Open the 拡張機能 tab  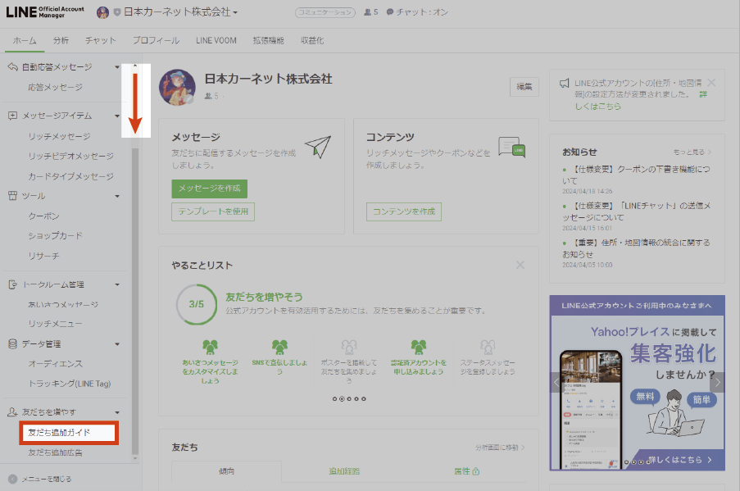pos(268,41)
